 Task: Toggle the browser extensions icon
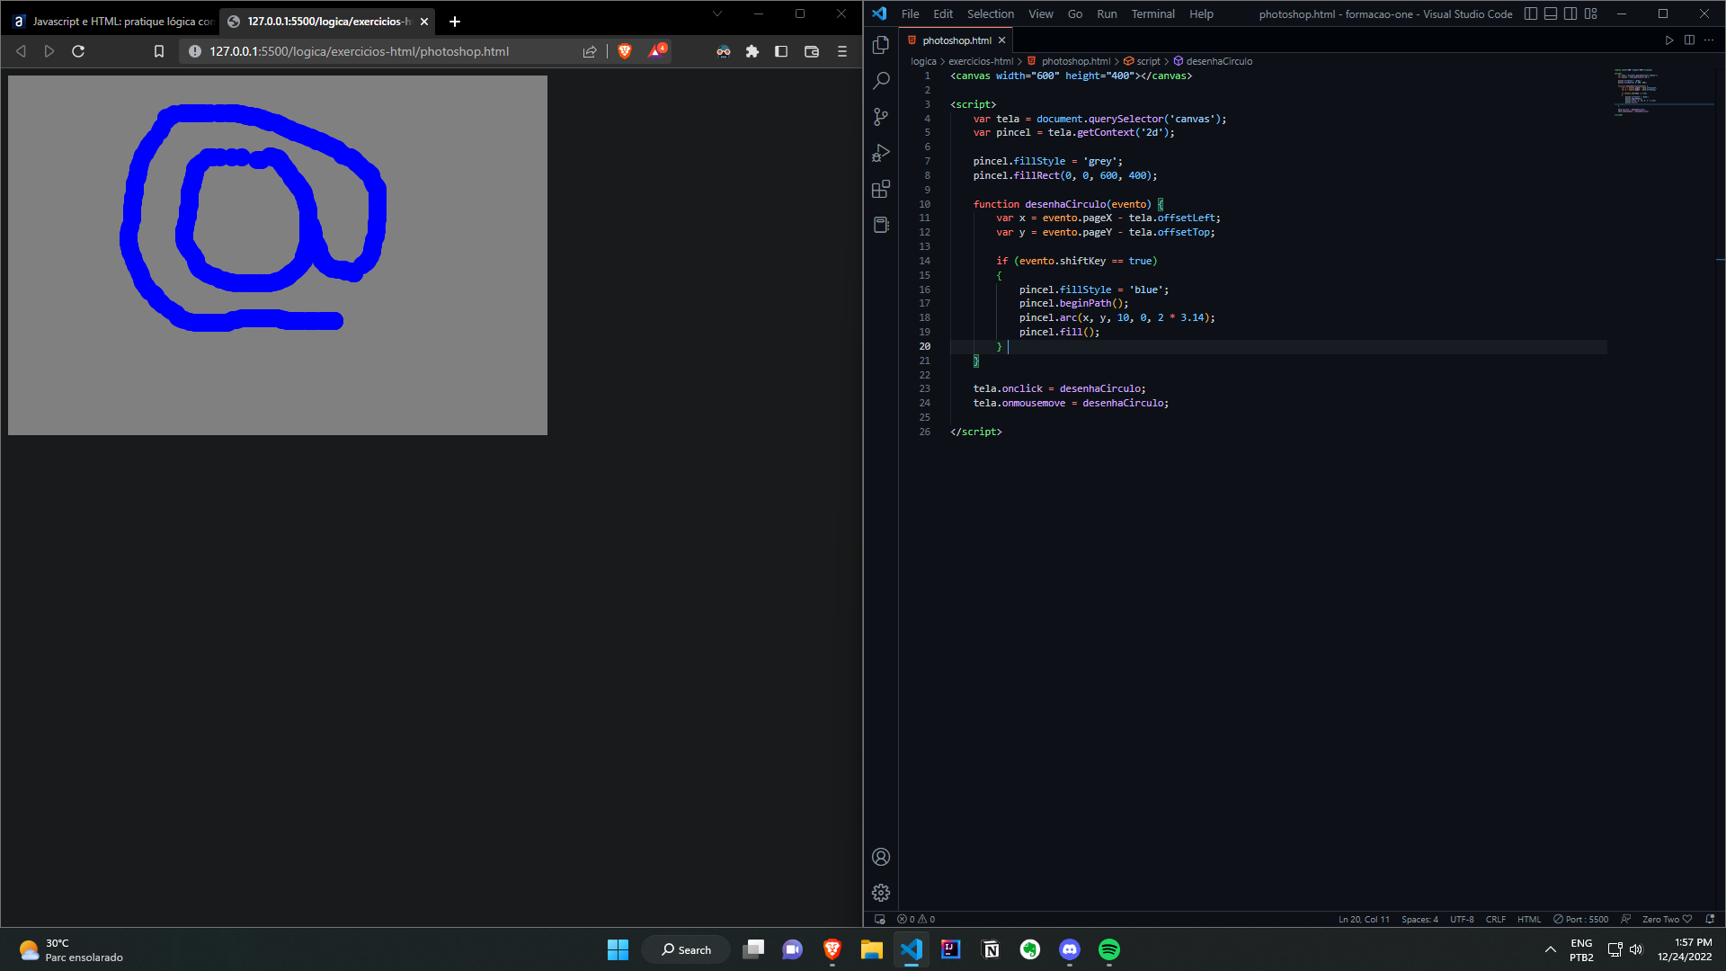tap(752, 51)
